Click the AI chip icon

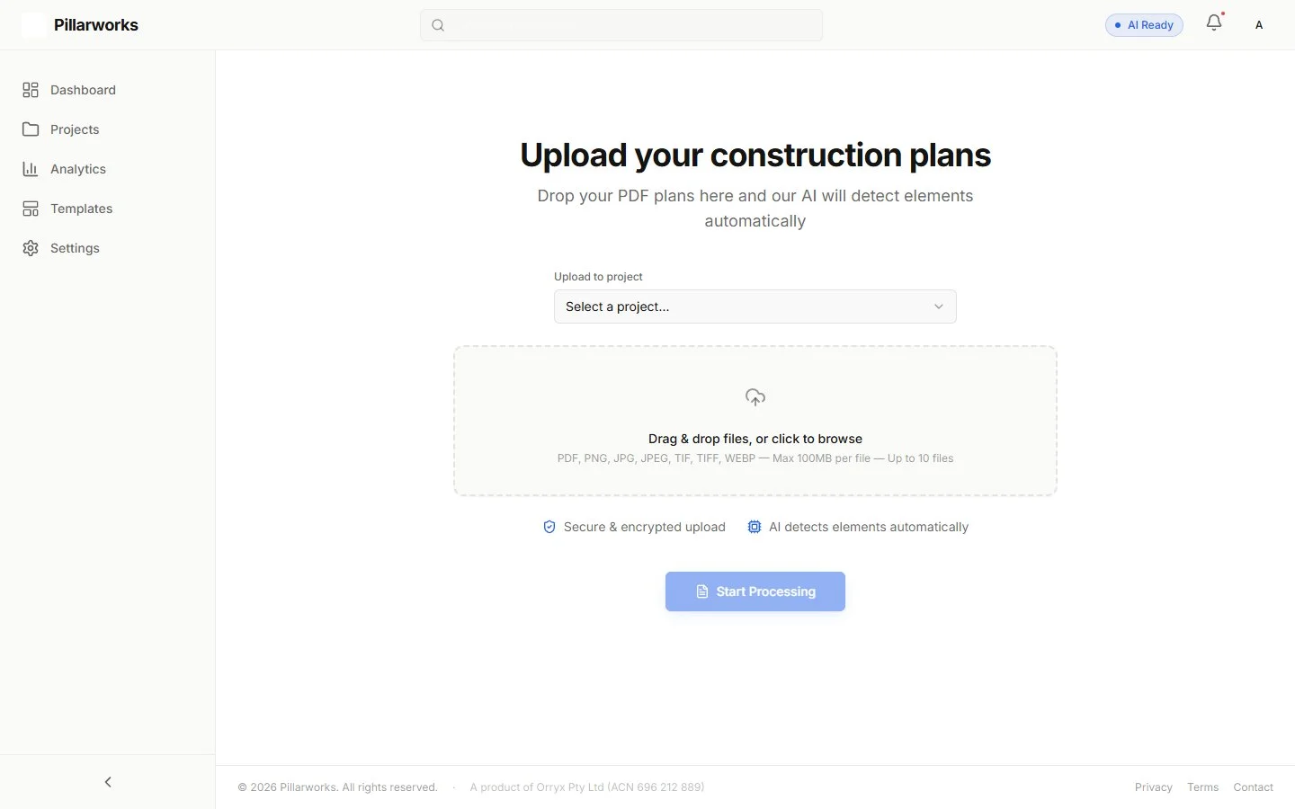click(755, 527)
